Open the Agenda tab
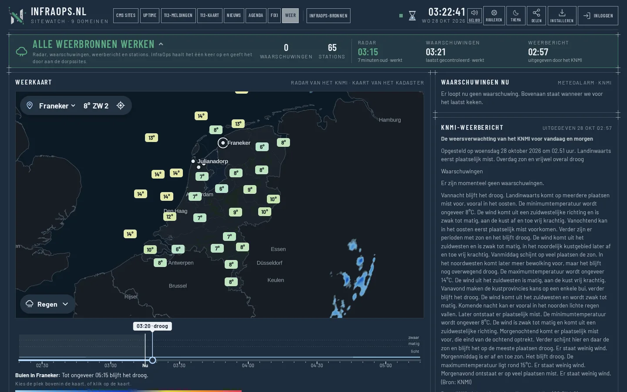The height and width of the screenshot is (392, 627). click(x=256, y=16)
